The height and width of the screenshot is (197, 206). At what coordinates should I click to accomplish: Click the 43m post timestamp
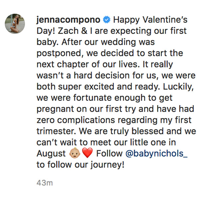[45, 183]
